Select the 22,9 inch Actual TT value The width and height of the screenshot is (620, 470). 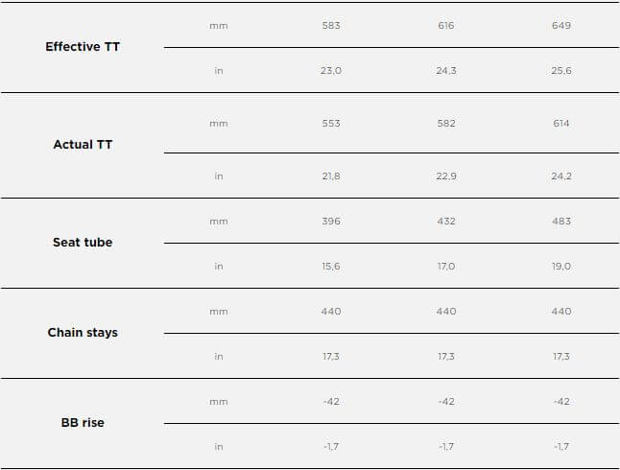[445, 176]
